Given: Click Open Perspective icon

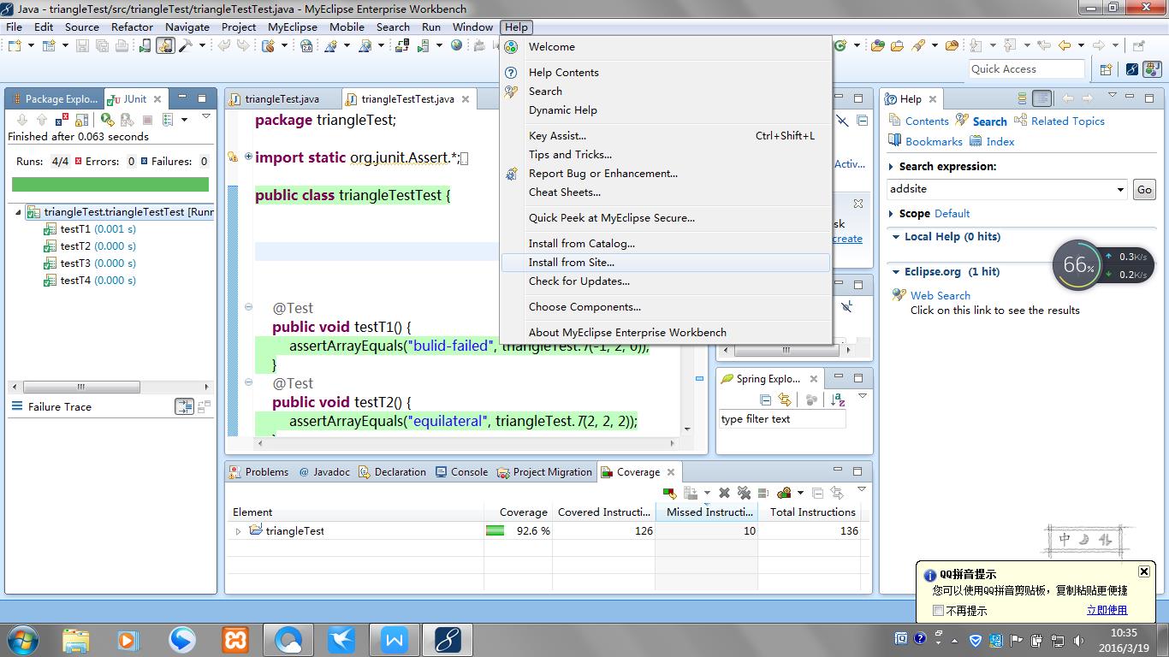Looking at the screenshot, I should [1107, 69].
